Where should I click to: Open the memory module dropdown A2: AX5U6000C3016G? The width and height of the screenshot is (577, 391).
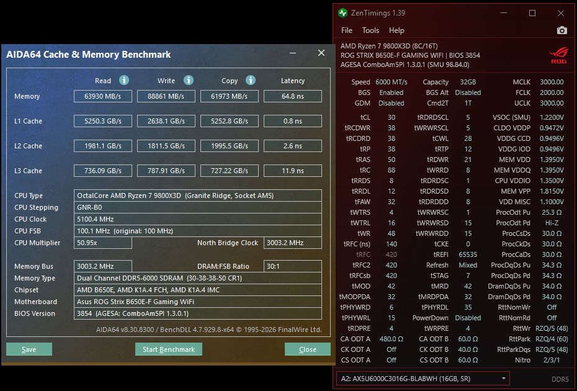(423, 379)
